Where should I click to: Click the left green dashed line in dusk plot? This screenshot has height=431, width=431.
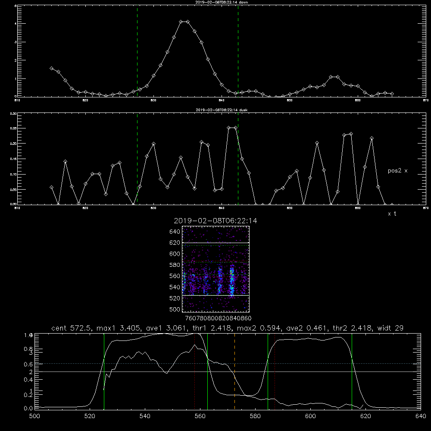[137, 159]
